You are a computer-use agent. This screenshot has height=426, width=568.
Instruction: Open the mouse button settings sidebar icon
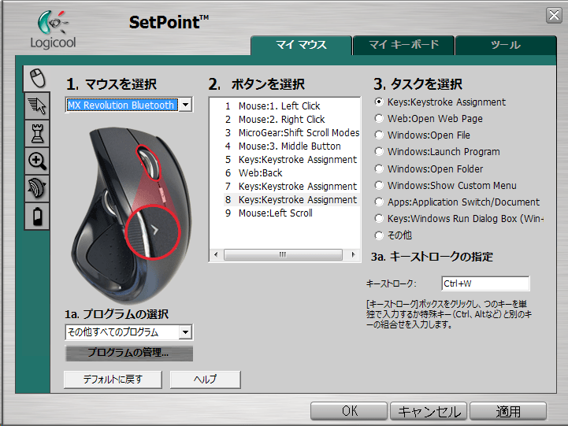(37, 78)
